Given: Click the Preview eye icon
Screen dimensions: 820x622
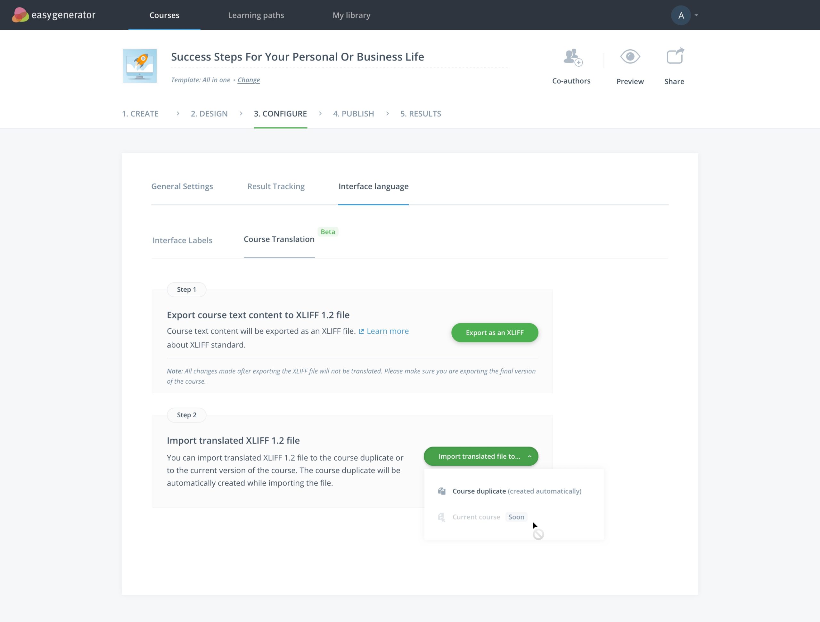Looking at the screenshot, I should (630, 57).
